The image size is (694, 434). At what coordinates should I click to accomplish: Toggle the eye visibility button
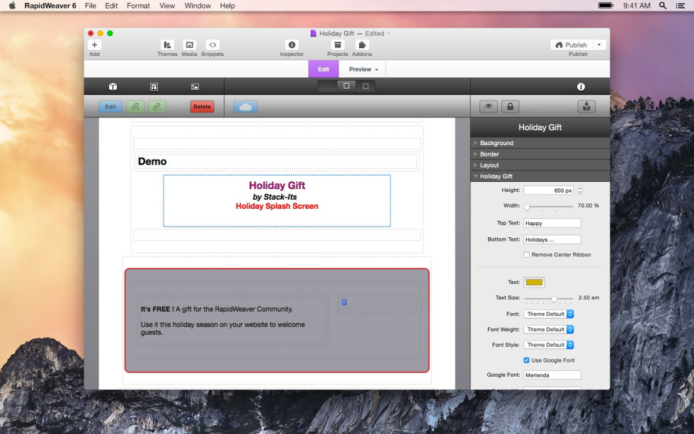tap(489, 107)
